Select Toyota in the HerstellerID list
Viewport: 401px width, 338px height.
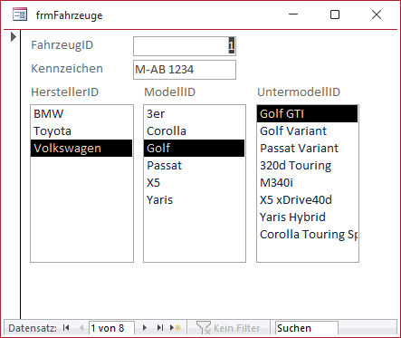click(x=81, y=131)
